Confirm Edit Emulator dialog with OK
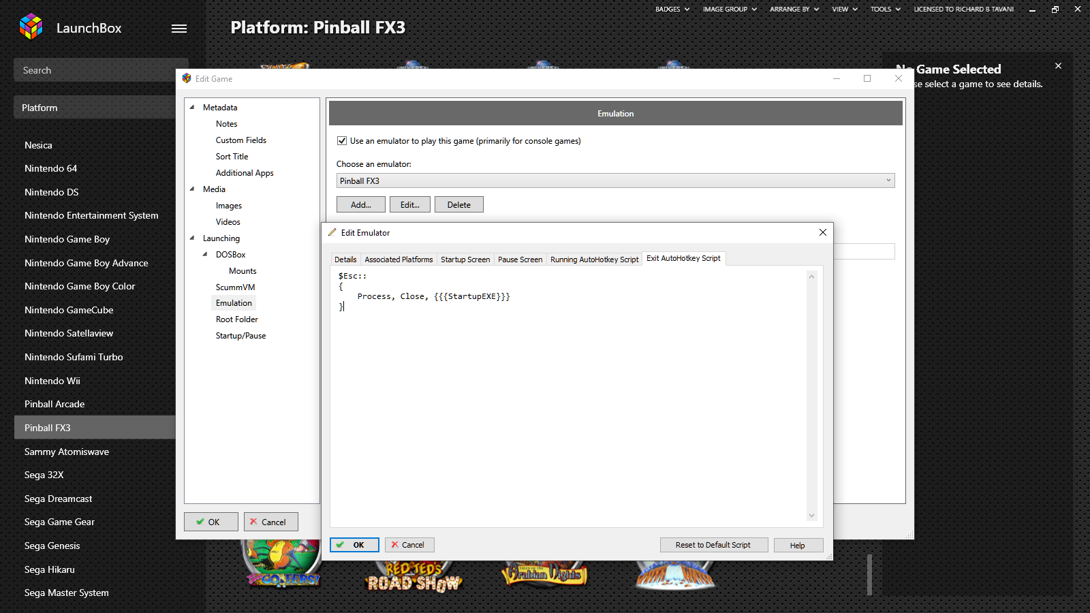The image size is (1090, 613). point(354,545)
